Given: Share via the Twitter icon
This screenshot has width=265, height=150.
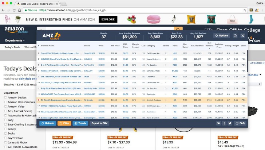Looking at the screenshot, I should [x=230, y=123].
